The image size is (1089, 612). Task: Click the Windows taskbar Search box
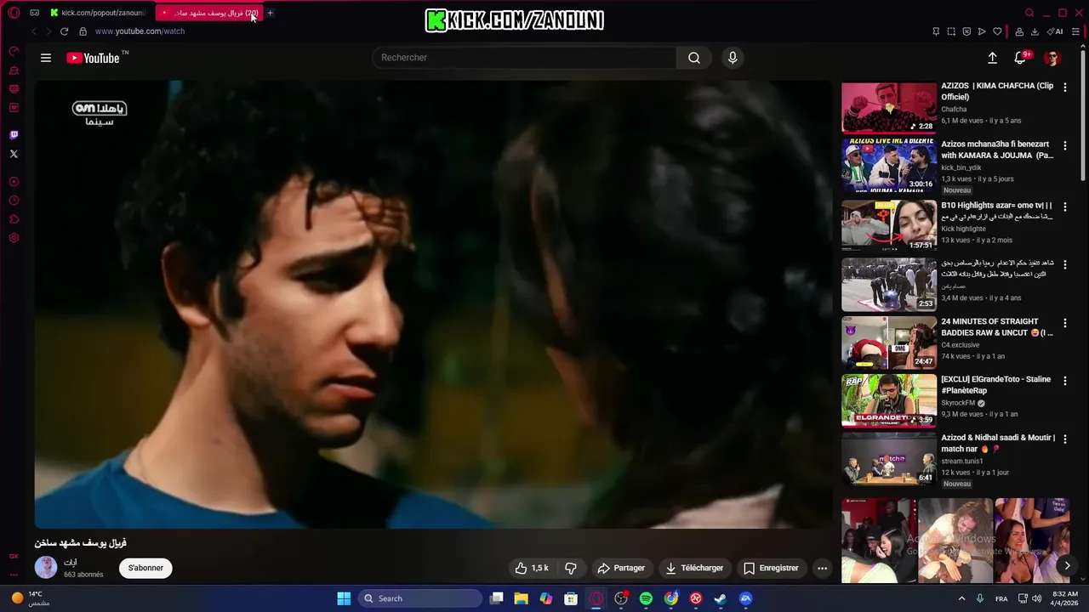[x=420, y=598]
